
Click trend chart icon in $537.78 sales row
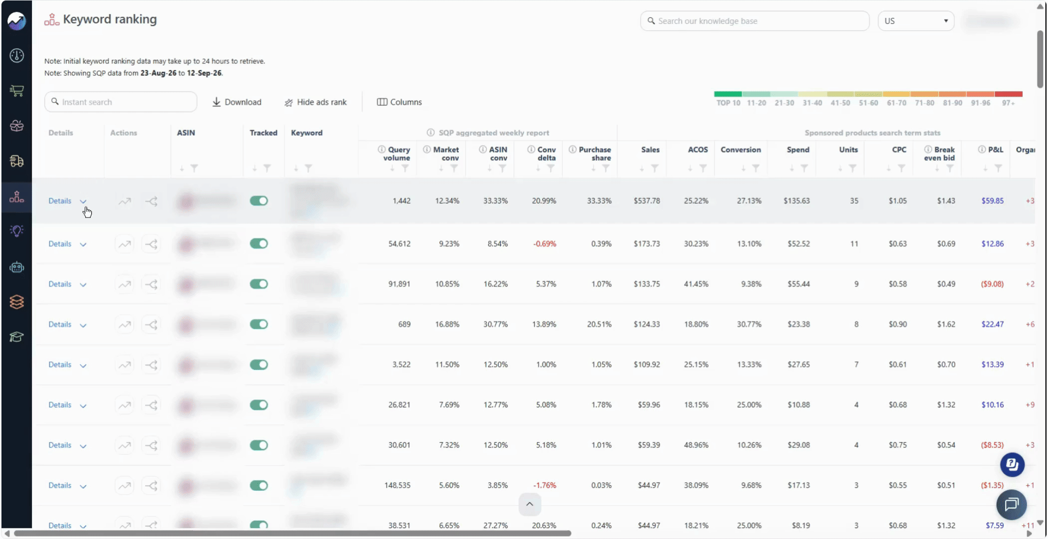(x=125, y=201)
